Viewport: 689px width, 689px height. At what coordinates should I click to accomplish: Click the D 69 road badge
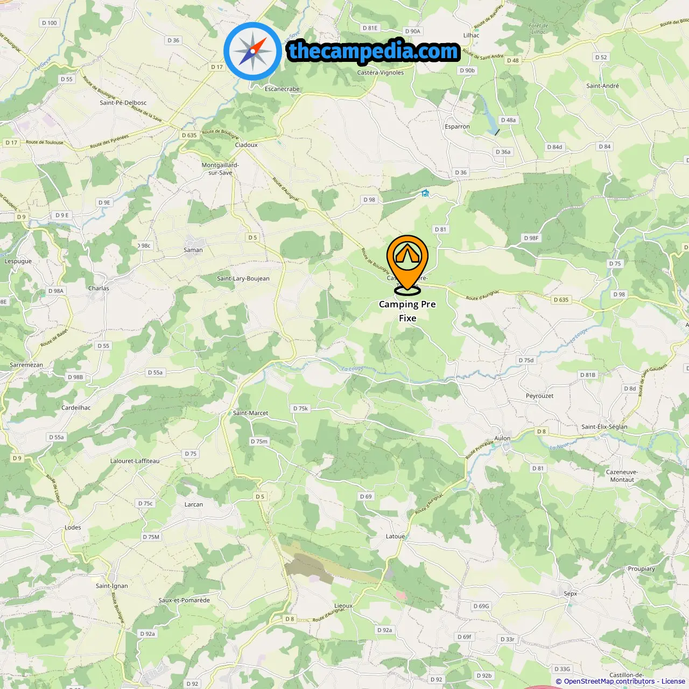tap(366, 496)
